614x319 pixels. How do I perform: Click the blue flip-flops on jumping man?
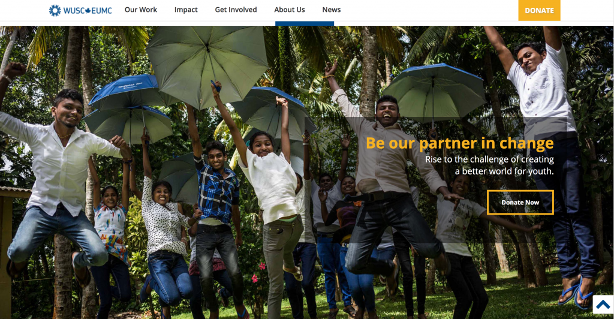tap(576, 291)
